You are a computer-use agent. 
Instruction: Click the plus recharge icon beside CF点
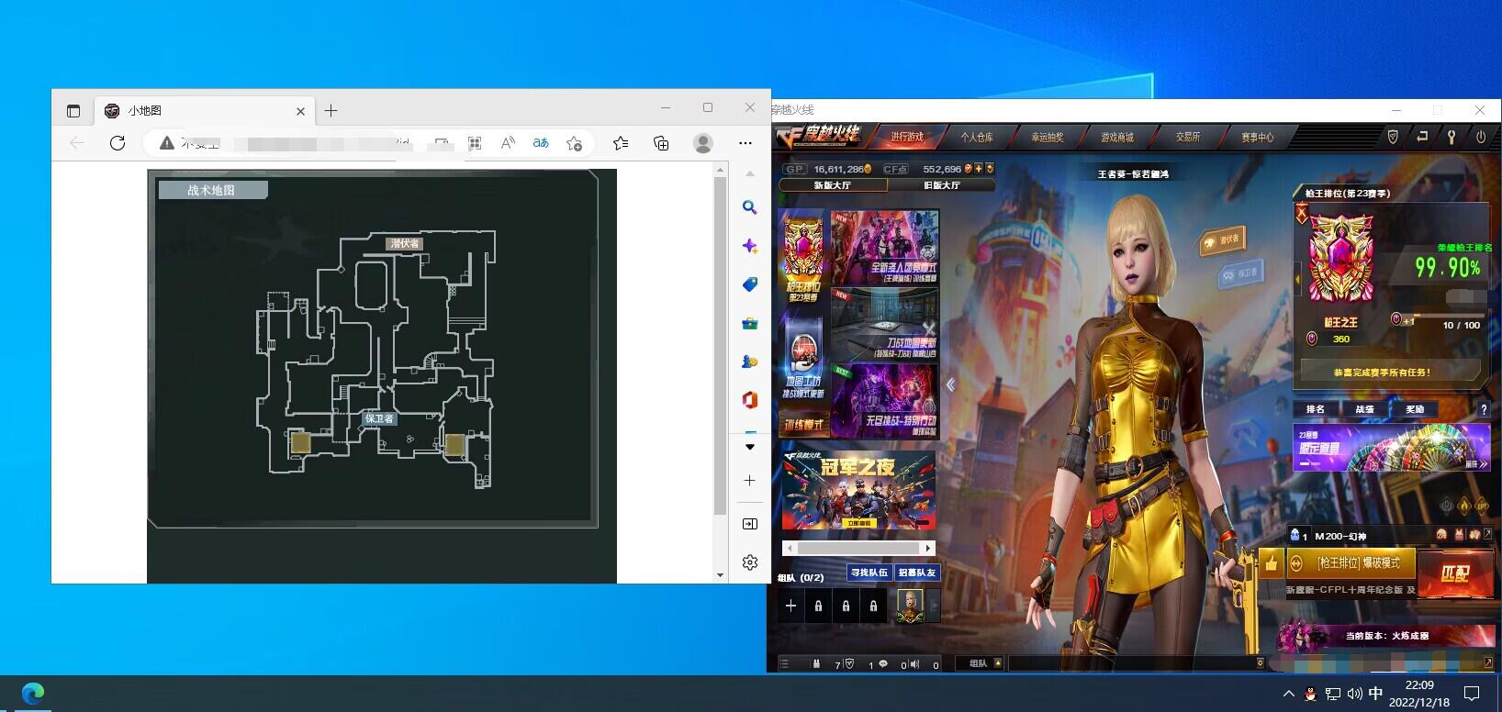tap(979, 169)
